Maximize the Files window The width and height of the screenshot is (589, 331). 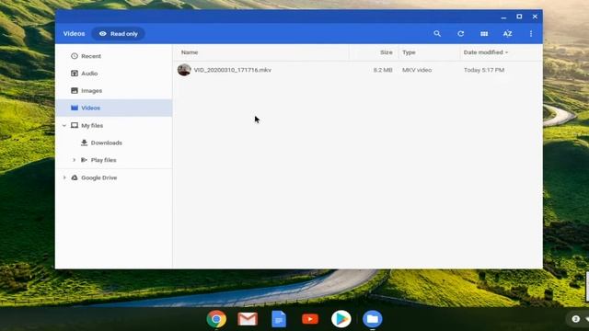[x=519, y=17]
